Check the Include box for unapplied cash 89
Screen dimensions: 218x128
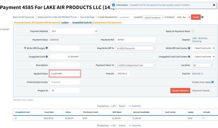(203, 118)
